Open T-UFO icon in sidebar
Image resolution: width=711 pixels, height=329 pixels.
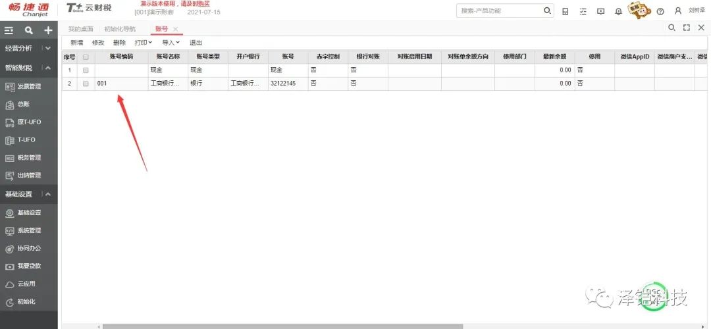click(x=10, y=140)
